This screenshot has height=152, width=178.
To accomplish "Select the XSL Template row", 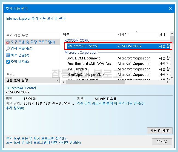I will click(118, 69).
